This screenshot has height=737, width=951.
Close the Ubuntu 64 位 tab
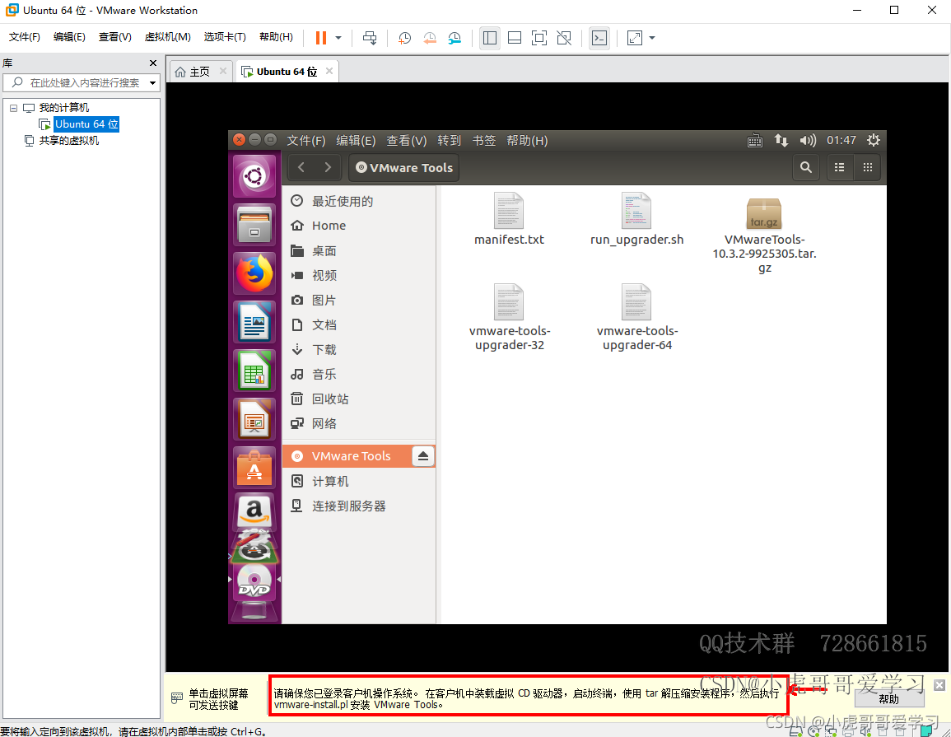(x=329, y=71)
